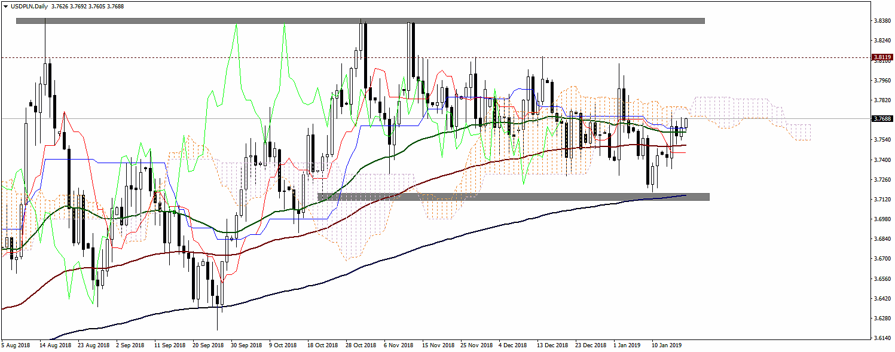Click the current price tag 3.7688

883,119
